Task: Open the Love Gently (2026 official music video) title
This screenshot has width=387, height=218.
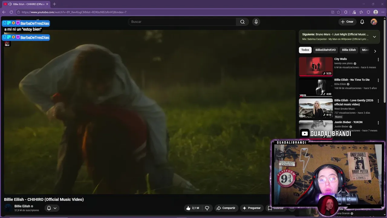Action: pyautogui.click(x=354, y=102)
